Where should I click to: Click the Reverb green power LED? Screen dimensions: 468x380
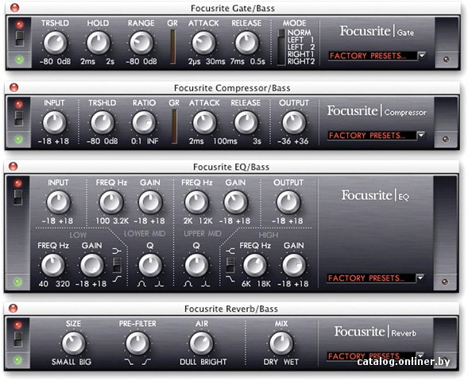[x=18, y=360]
